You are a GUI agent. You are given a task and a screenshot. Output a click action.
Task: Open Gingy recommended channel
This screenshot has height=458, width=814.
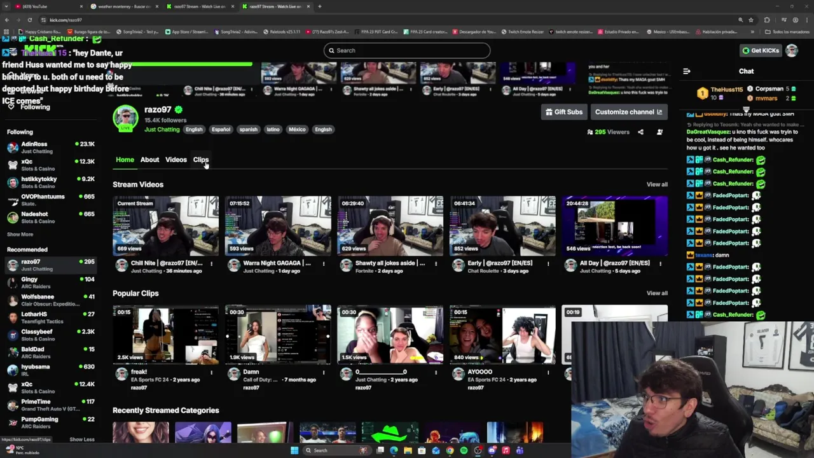tap(51, 282)
